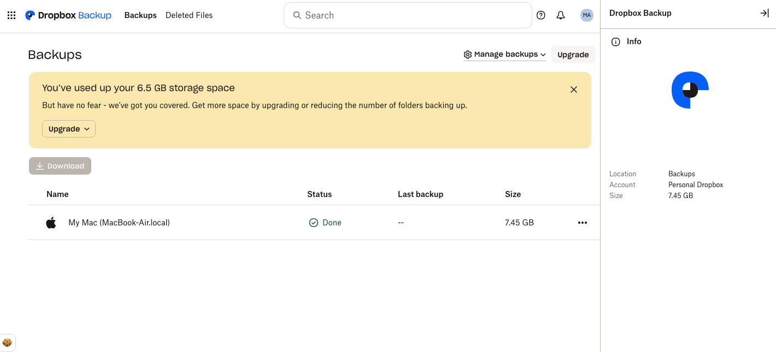Click the Apple icon beside My Mac
The height and width of the screenshot is (352, 776).
tap(51, 223)
